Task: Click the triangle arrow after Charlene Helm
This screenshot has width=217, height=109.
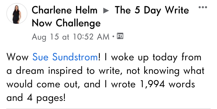Action: [x=106, y=11]
